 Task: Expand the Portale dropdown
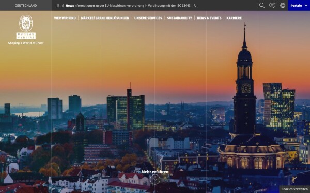click(x=299, y=5)
